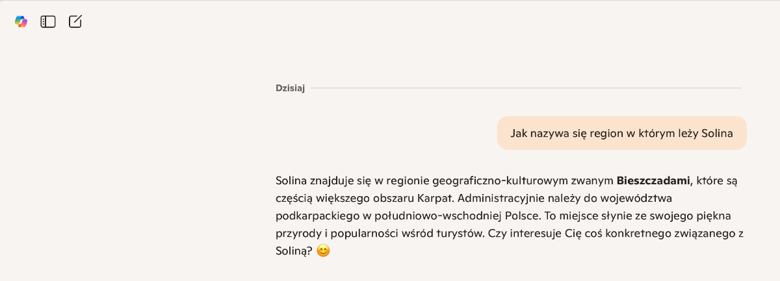780x281 pixels.
Task: Click the bold word "Bieszczadami"
Action: click(x=653, y=180)
